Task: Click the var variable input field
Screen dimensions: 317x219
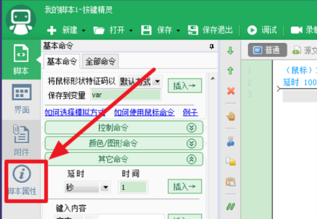Action: [x=126, y=95]
